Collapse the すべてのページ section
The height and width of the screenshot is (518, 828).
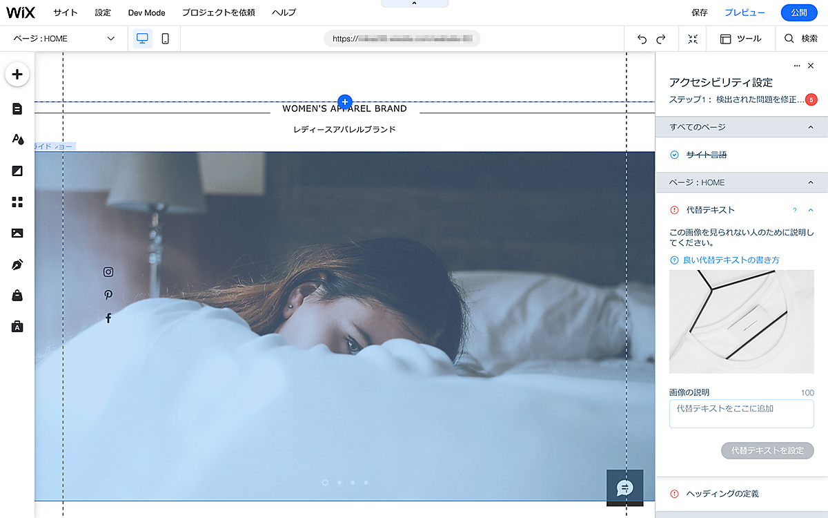810,127
